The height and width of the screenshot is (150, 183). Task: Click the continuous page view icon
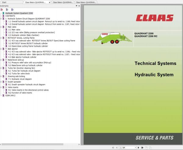pos(150,148)
